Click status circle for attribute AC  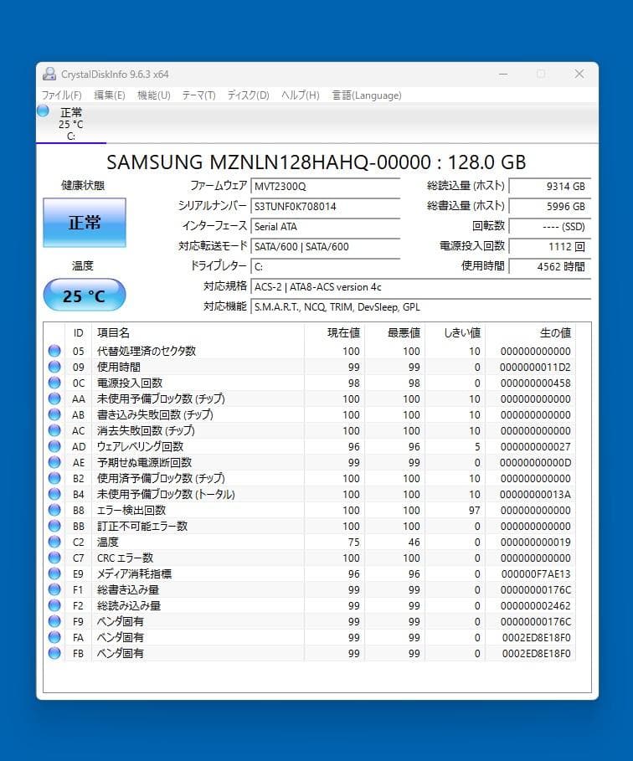(54, 430)
